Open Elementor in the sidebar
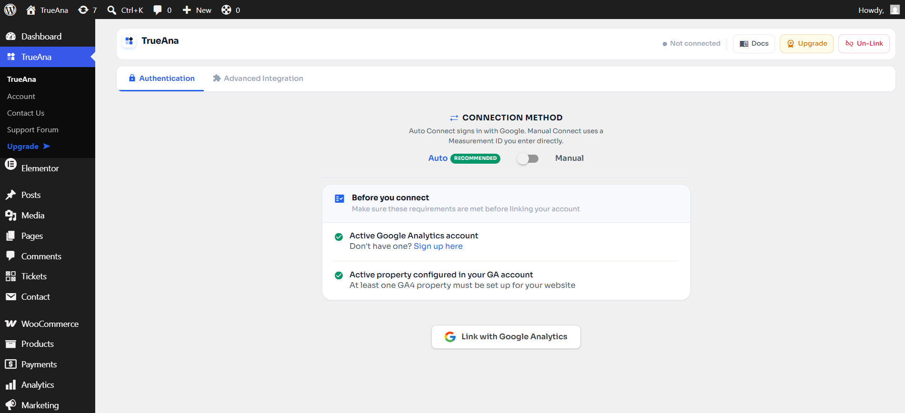The height and width of the screenshot is (413, 905). [48, 168]
